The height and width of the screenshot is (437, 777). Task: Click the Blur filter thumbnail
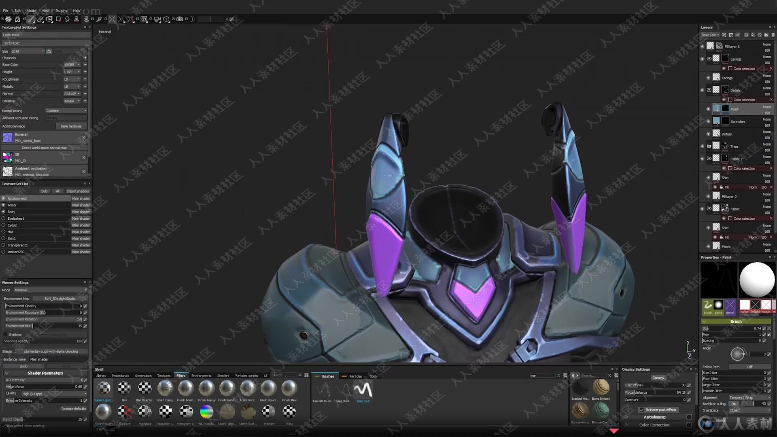click(x=124, y=388)
